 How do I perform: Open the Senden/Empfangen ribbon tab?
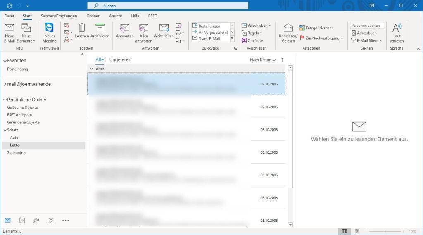(x=59, y=16)
